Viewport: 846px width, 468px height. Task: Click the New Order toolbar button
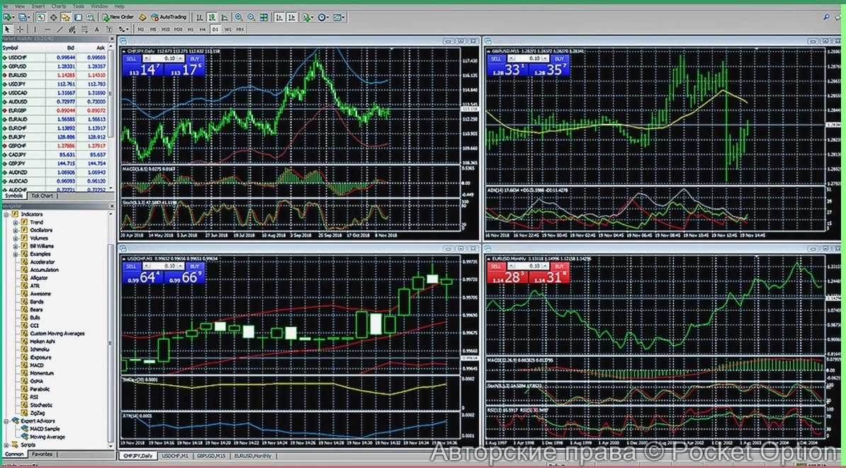(117, 16)
